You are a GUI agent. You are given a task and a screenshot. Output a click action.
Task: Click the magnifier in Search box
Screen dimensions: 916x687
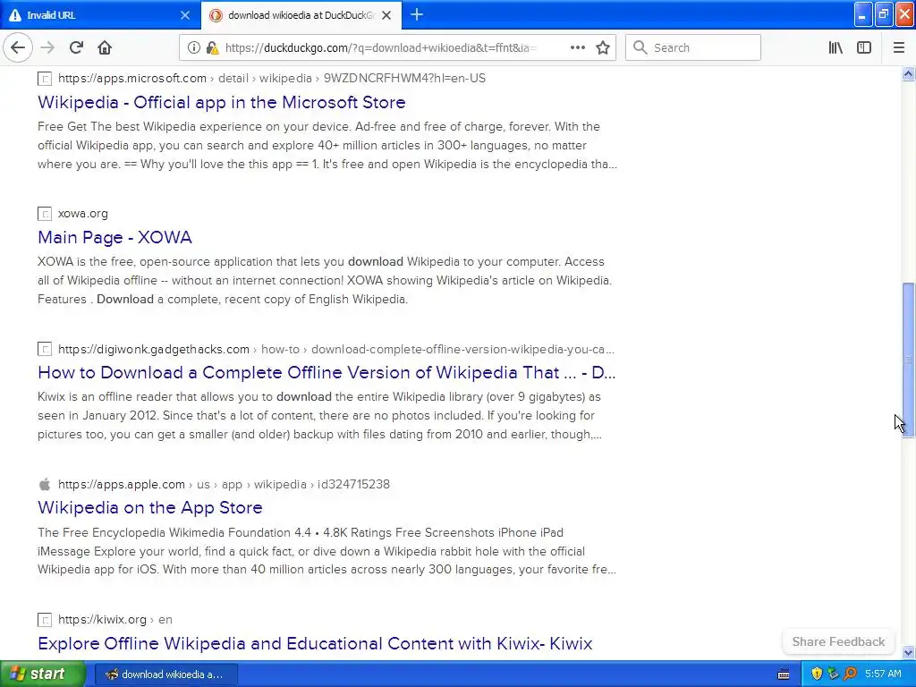click(x=640, y=47)
